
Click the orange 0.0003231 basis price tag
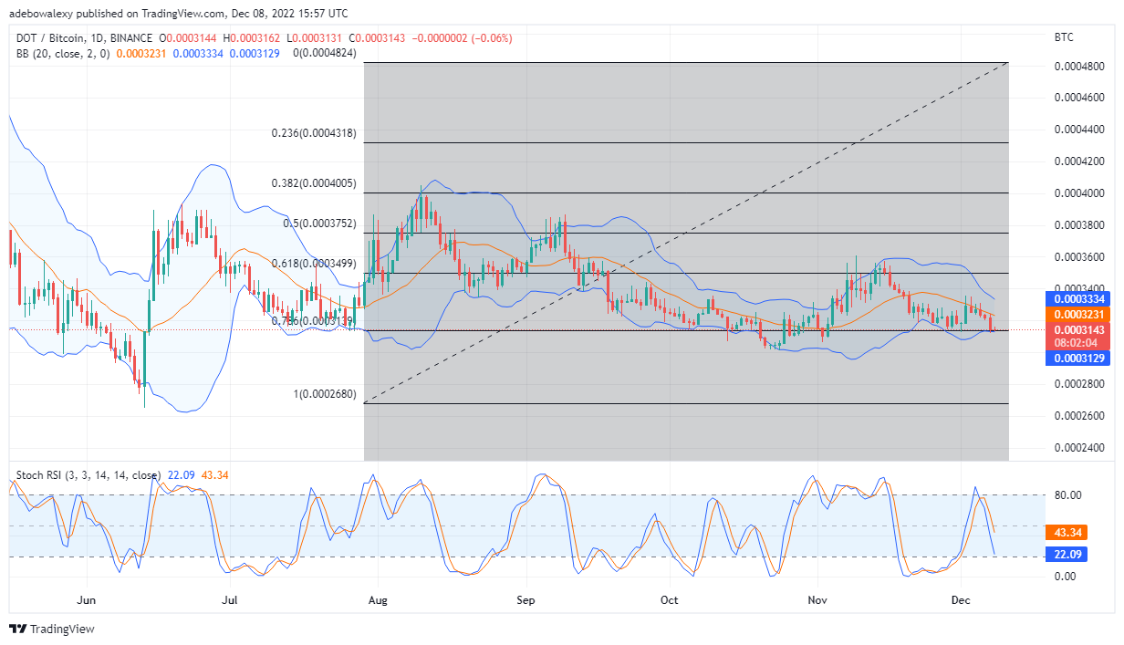pyautogui.click(x=1080, y=313)
